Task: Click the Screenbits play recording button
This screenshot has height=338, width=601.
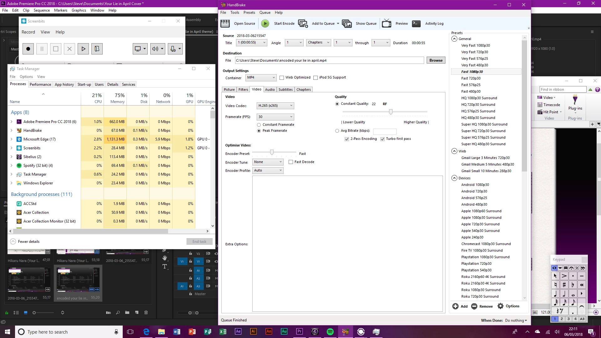Action: [83, 49]
